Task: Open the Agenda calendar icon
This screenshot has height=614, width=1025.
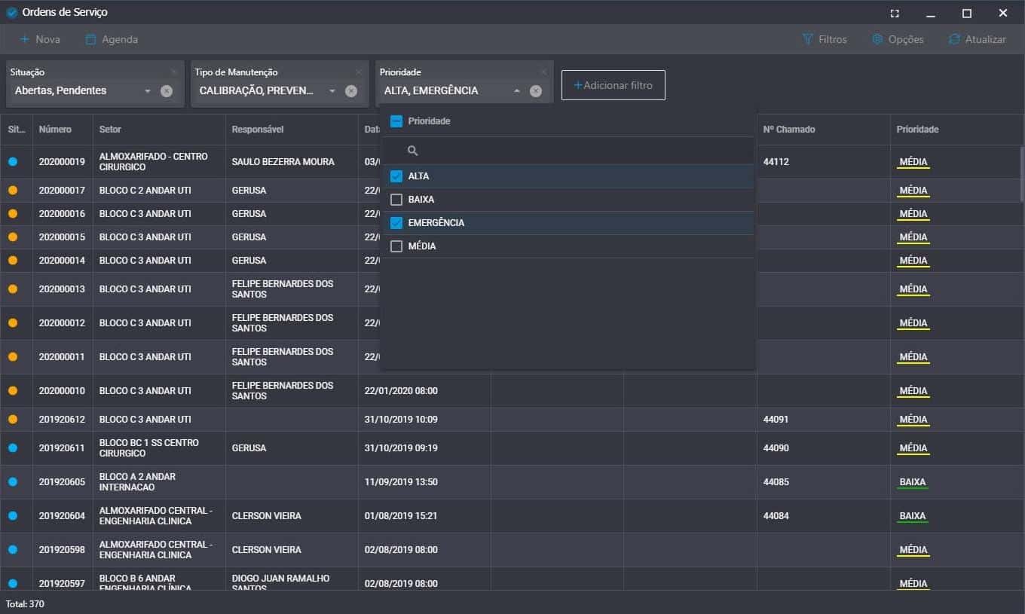Action: (x=90, y=39)
